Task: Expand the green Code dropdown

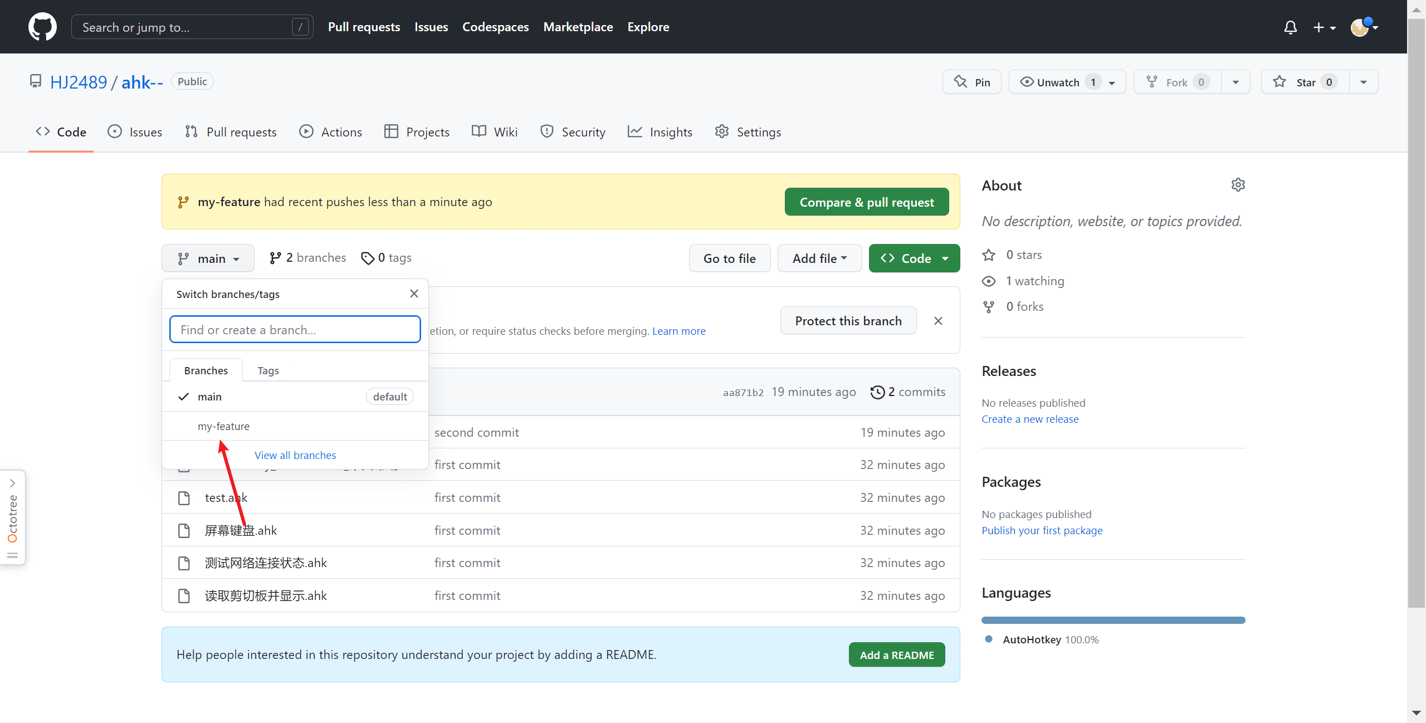Action: coord(914,258)
